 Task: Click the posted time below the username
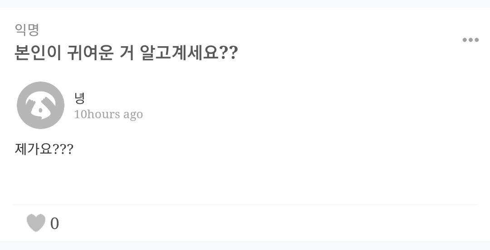point(108,114)
